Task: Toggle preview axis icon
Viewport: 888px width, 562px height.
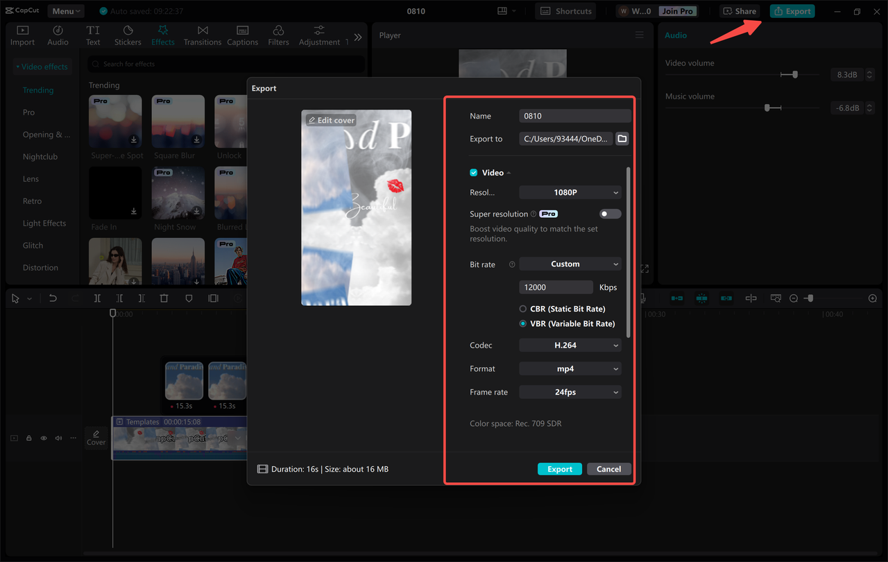Action: click(751, 298)
